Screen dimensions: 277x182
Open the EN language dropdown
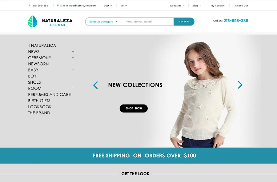point(124,6)
